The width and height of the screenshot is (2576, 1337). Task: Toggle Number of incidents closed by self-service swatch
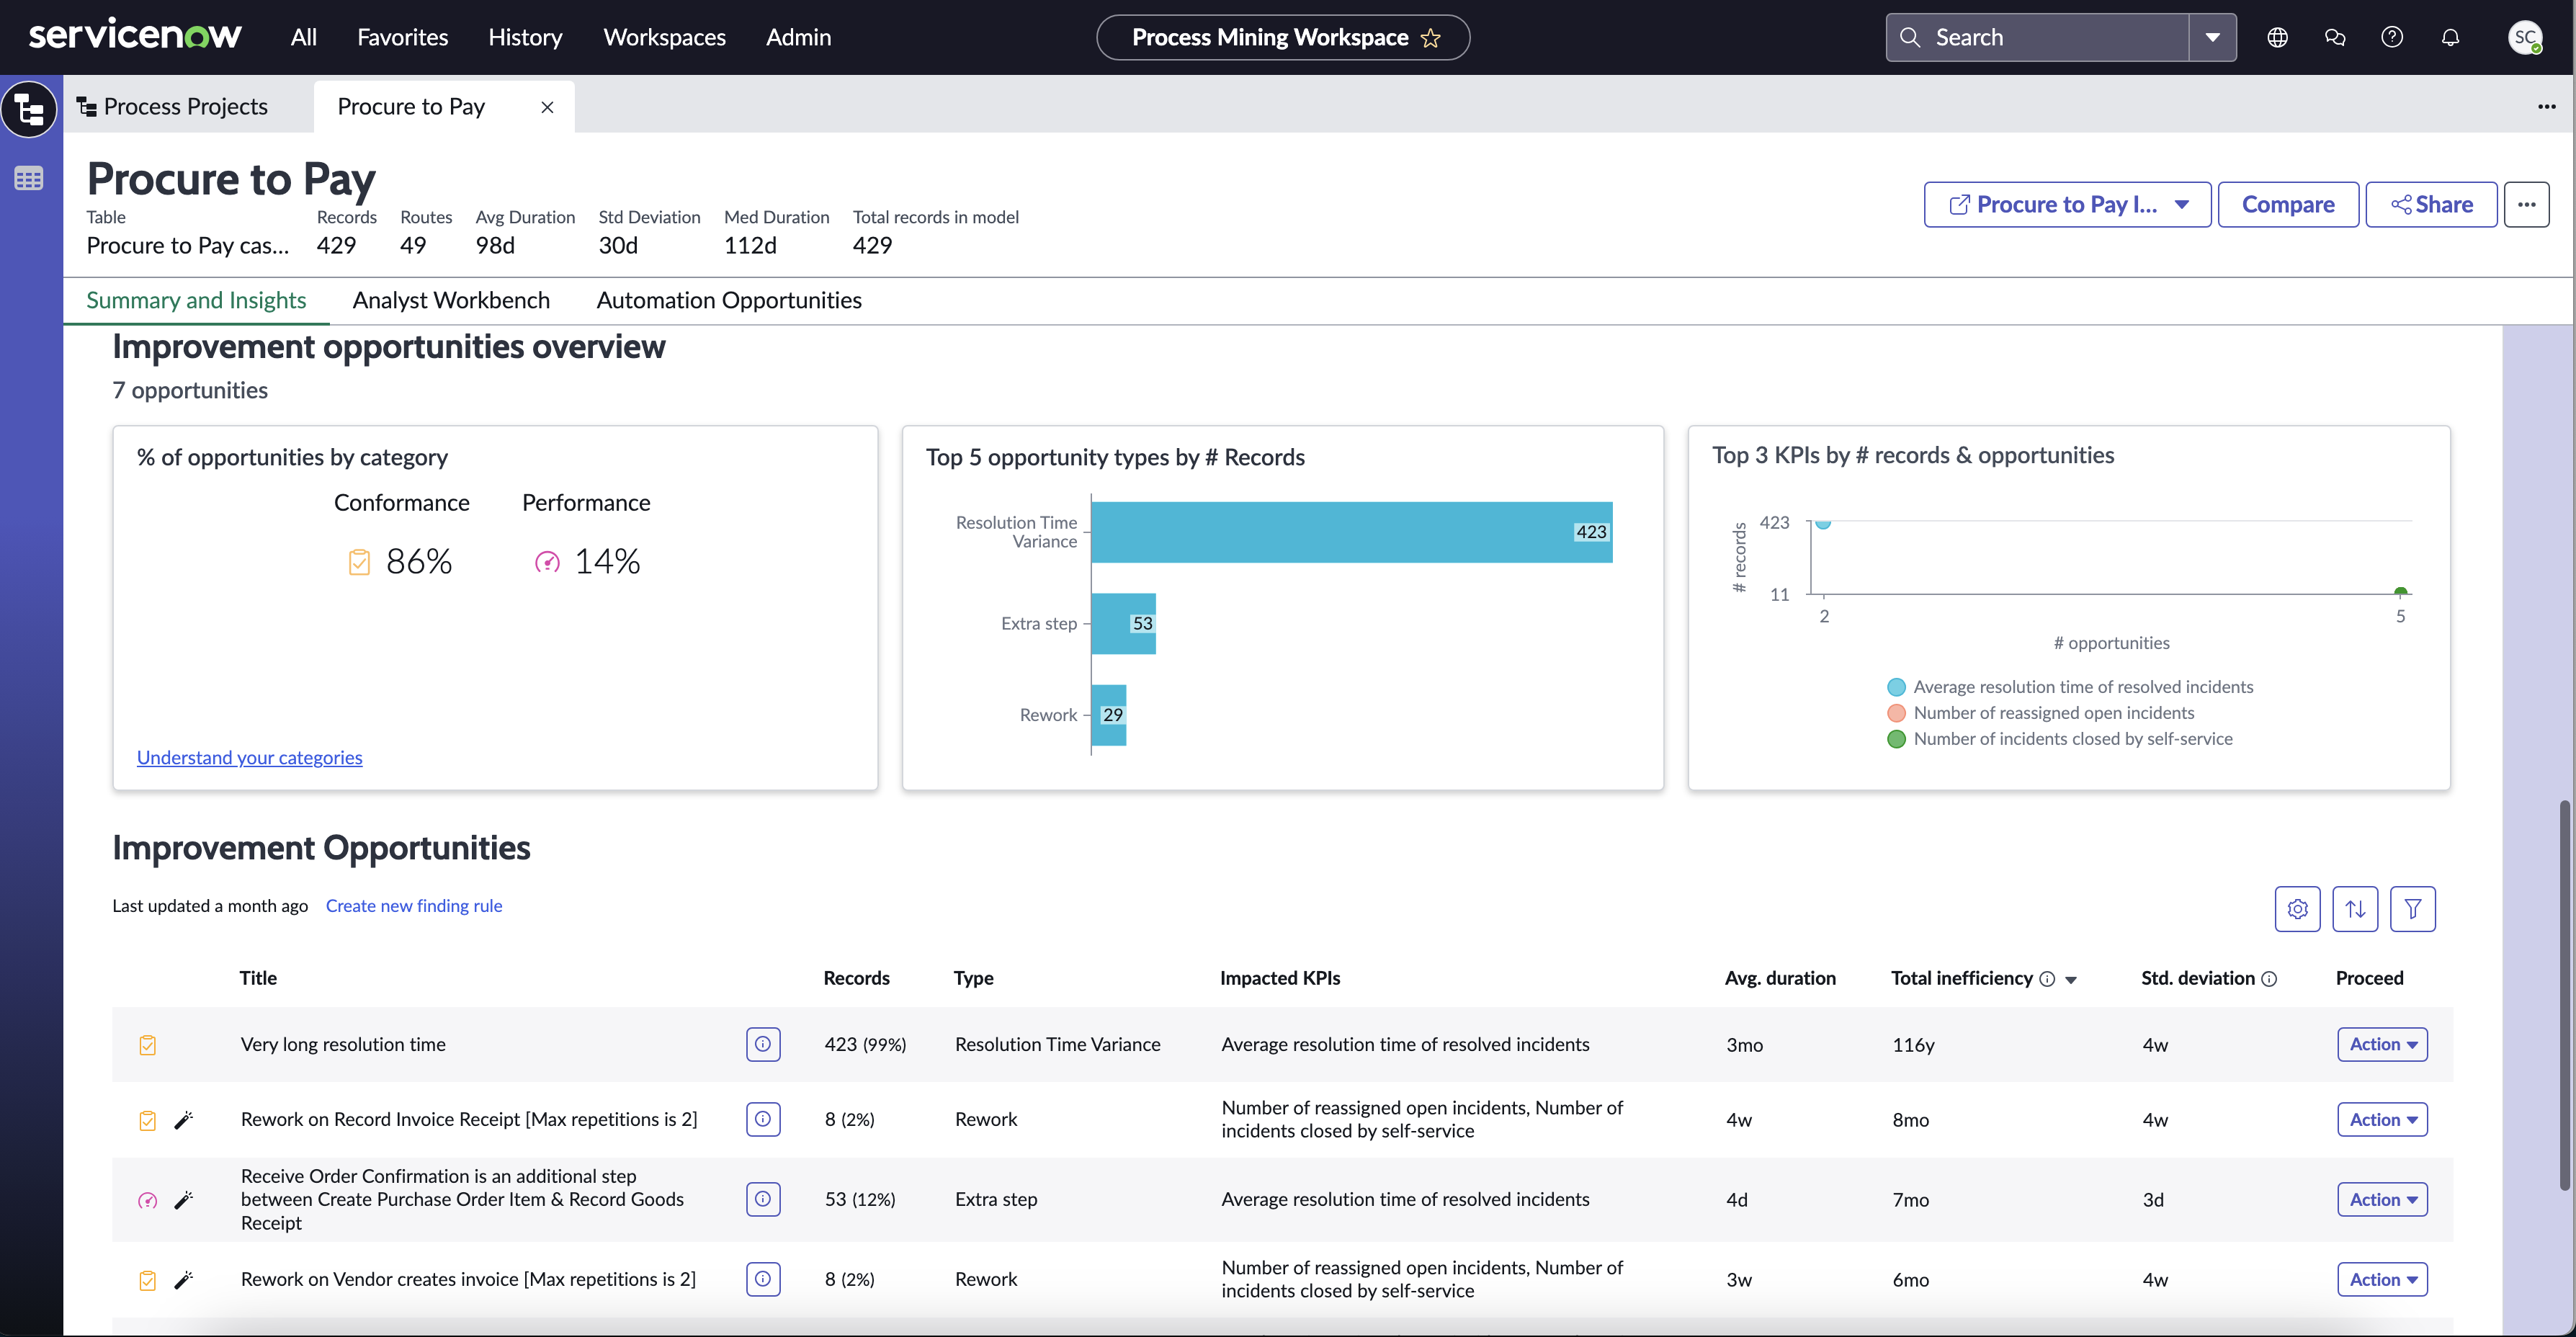[1896, 739]
